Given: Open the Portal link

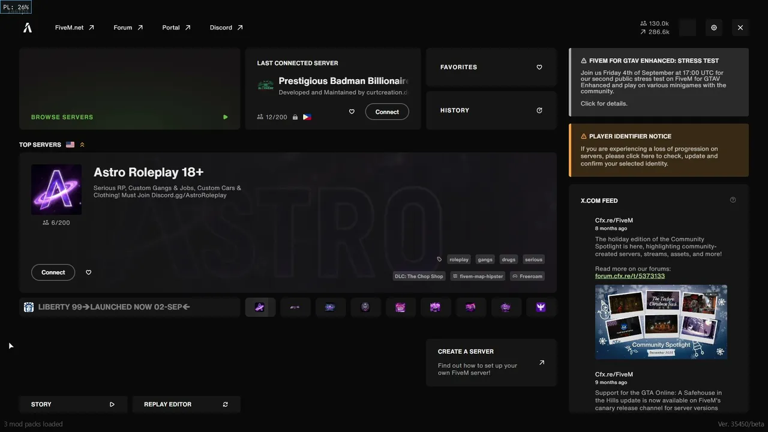Looking at the screenshot, I should 176,28.
